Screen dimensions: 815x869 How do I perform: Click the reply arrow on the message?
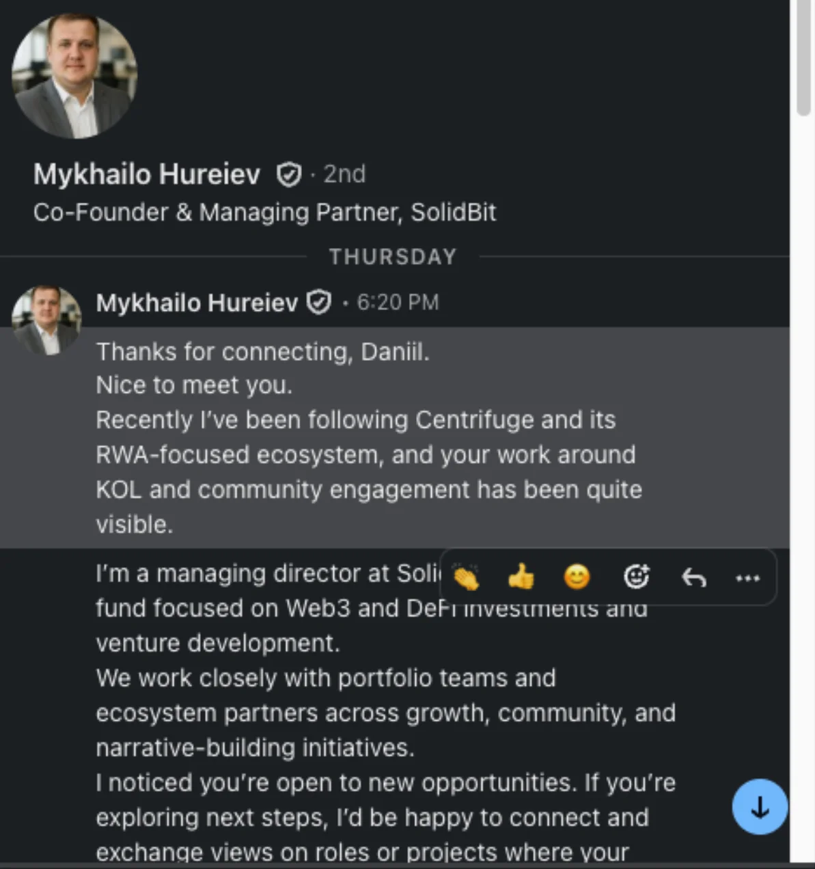click(x=693, y=577)
